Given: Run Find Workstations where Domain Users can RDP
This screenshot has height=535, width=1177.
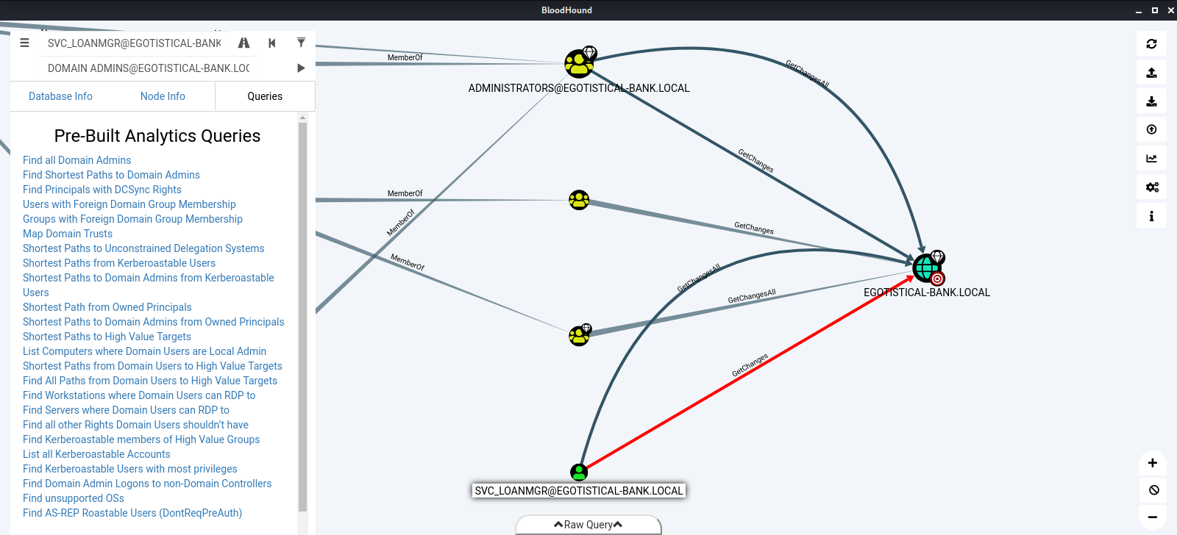Looking at the screenshot, I should pyautogui.click(x=139, y=395).
